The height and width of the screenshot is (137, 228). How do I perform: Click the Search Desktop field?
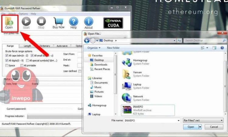(203, 40)
